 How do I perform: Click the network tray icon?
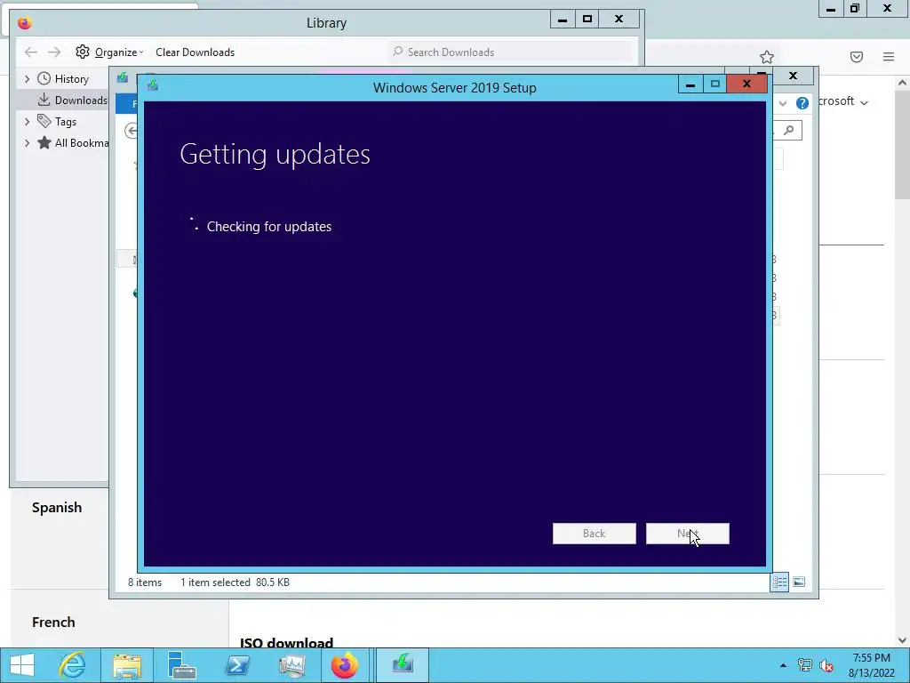pos(804,665)
